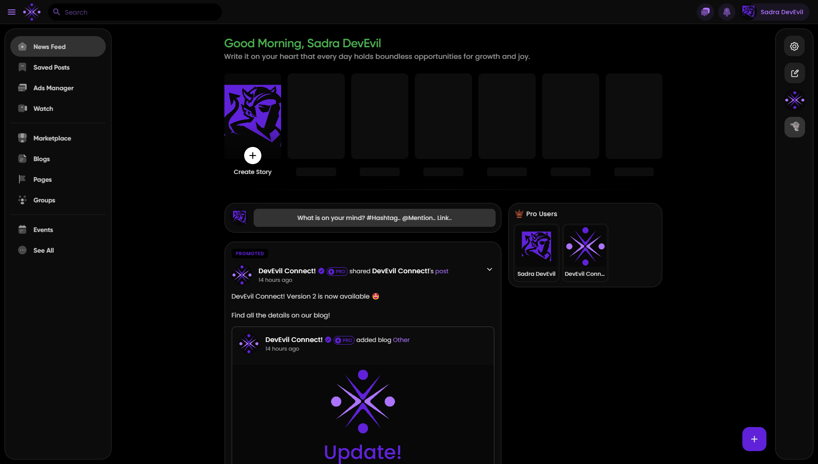Open Notifications via the bell icon
Image resolution: width=818 pixels, height=464 pixels.
click(727, 12)
